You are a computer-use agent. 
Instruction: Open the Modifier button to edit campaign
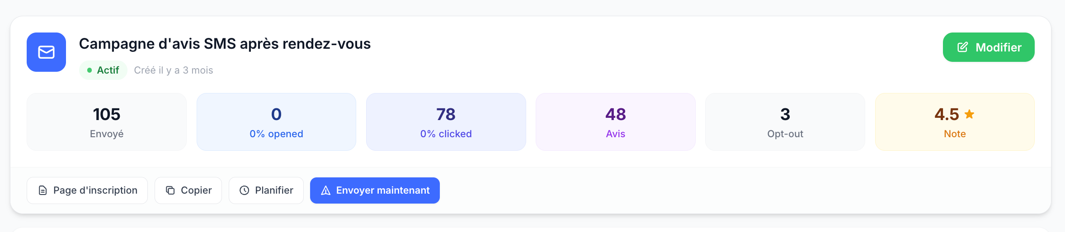(989, 47)
